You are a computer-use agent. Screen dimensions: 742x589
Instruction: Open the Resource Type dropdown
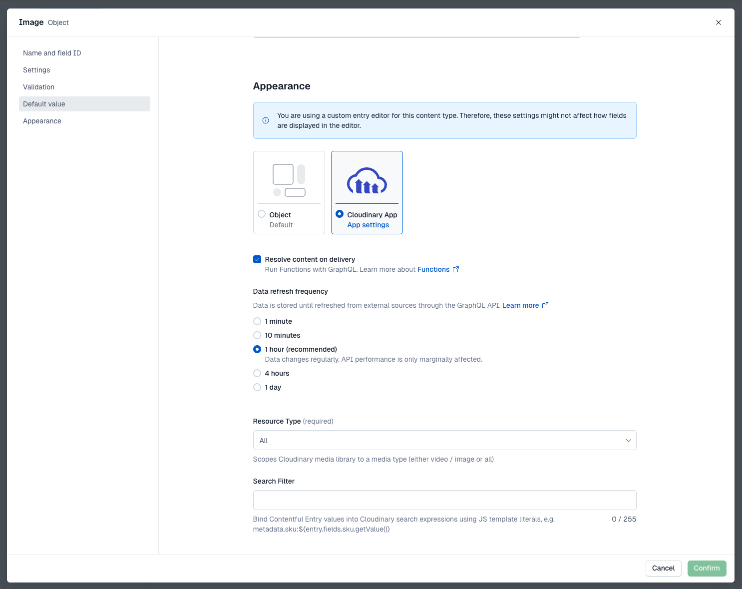coord(444,440)
